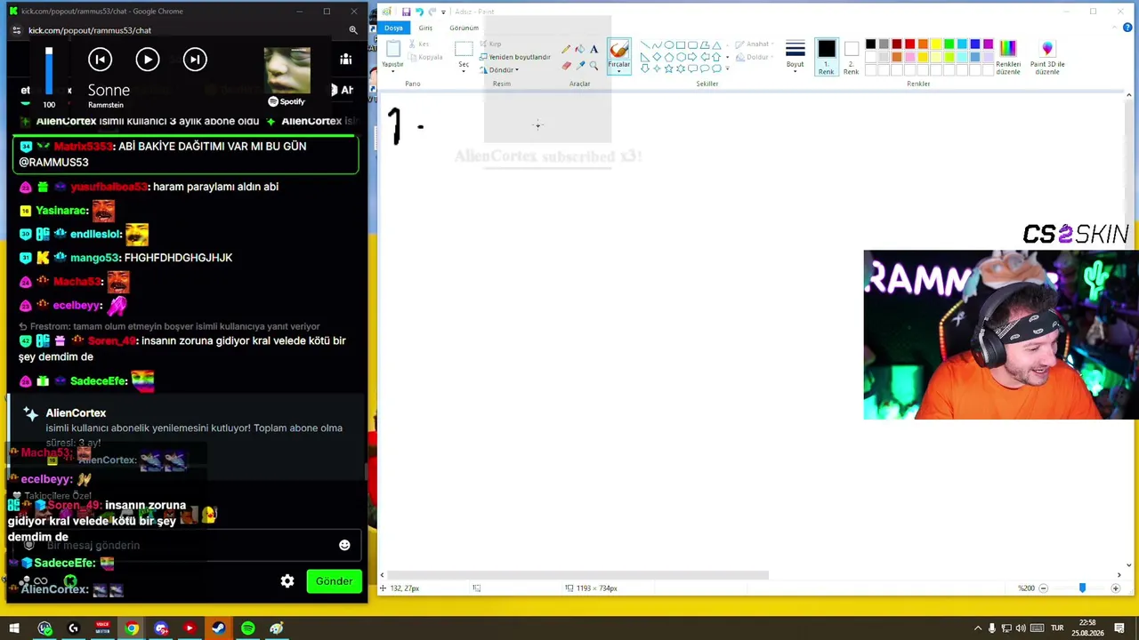The height and width of the screenshot is (640, 1139).
Task: Open Customize Quick Access Toolbar dropdown
Action: point(443,12)
